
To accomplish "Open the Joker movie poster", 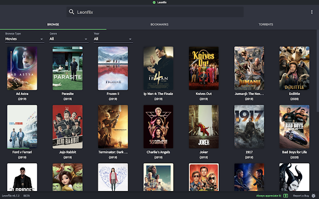I will coord(204,126).
